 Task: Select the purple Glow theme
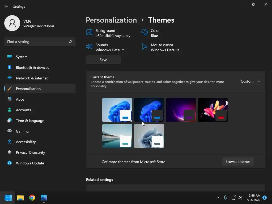pos(181,110)
